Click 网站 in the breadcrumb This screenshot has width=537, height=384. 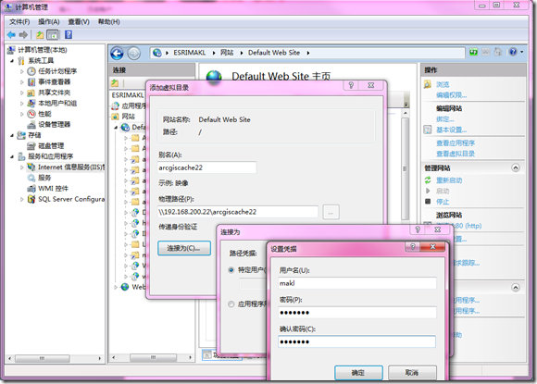[x=227, y=53]
